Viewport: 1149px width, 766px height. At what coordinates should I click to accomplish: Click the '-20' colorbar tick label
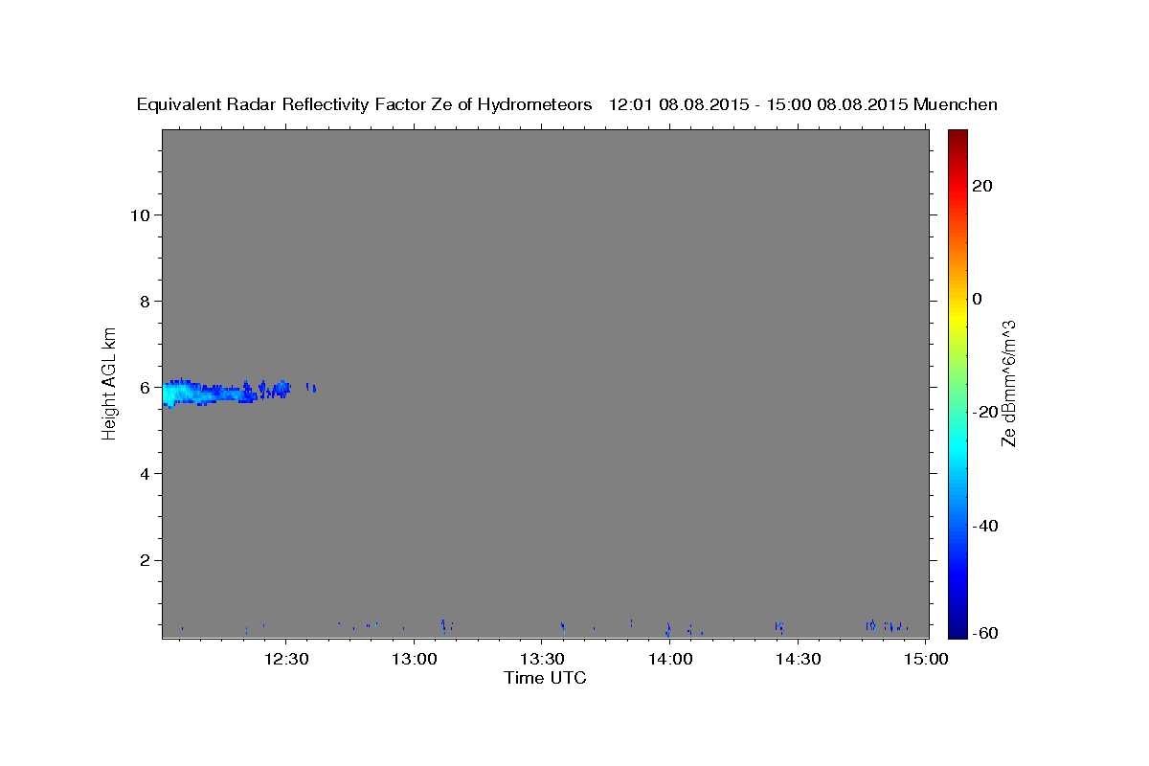(x=984, y=412)
